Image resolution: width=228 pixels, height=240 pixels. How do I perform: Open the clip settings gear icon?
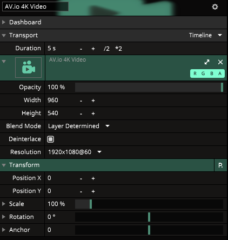click(215, 7)
